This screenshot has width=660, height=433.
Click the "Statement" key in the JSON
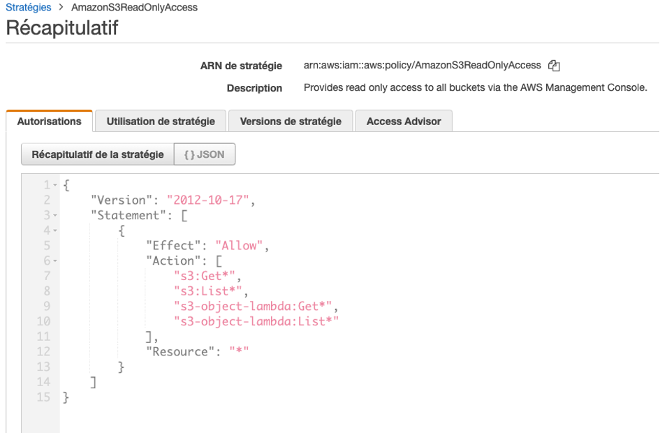click(129, 215)
